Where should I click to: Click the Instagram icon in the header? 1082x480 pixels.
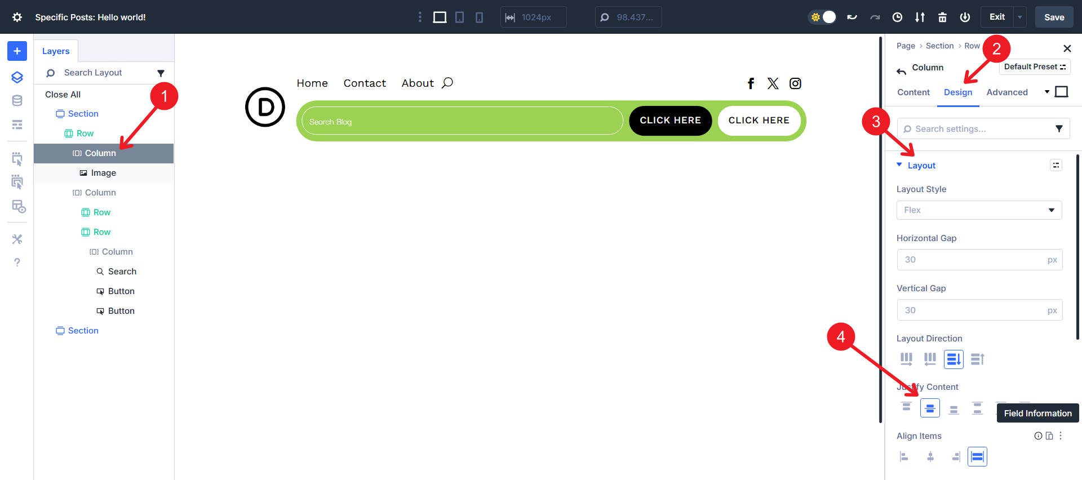795,83
